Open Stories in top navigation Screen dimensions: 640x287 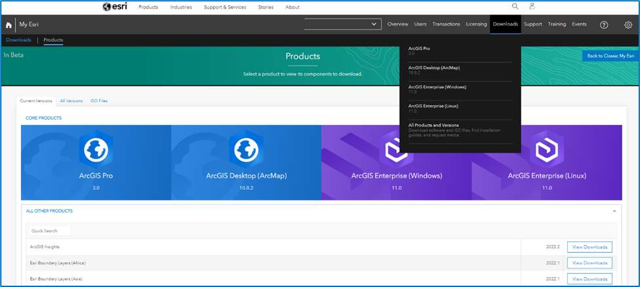click(x=266, y=7)
